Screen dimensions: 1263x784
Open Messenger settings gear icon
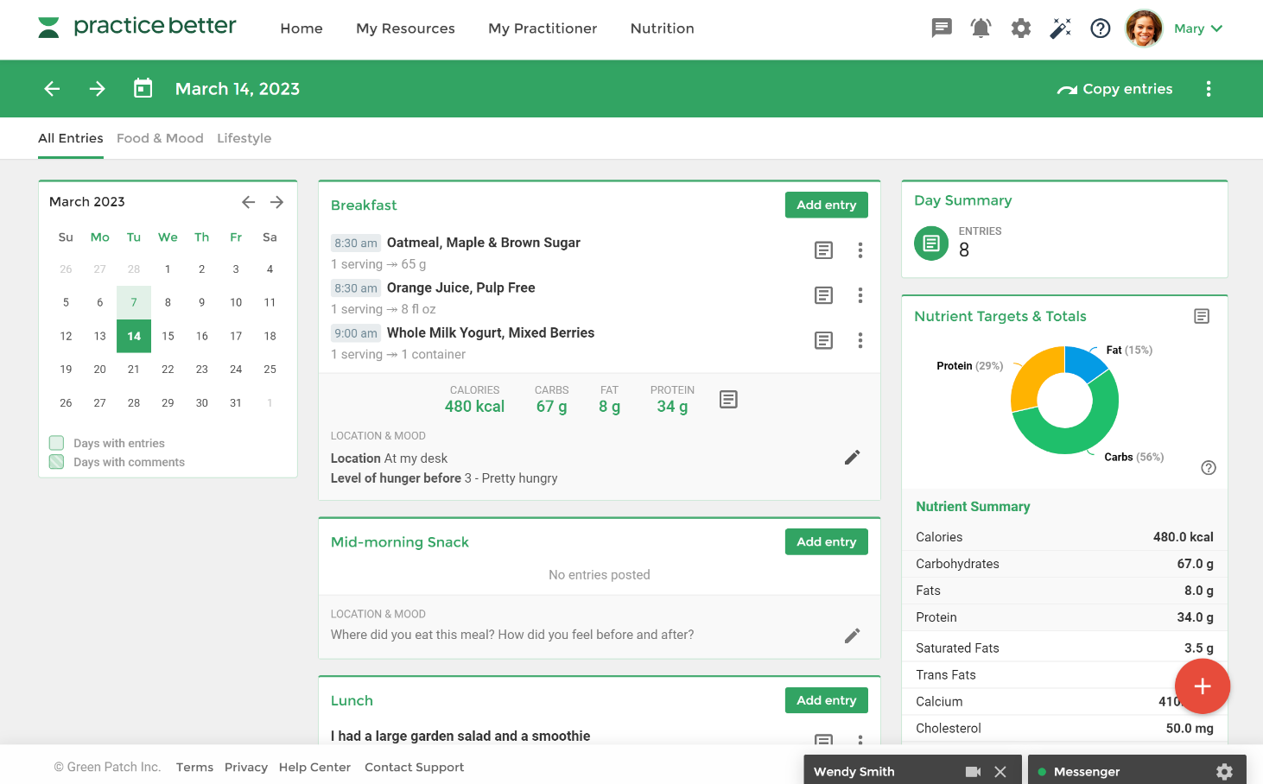click(1224, 772)
